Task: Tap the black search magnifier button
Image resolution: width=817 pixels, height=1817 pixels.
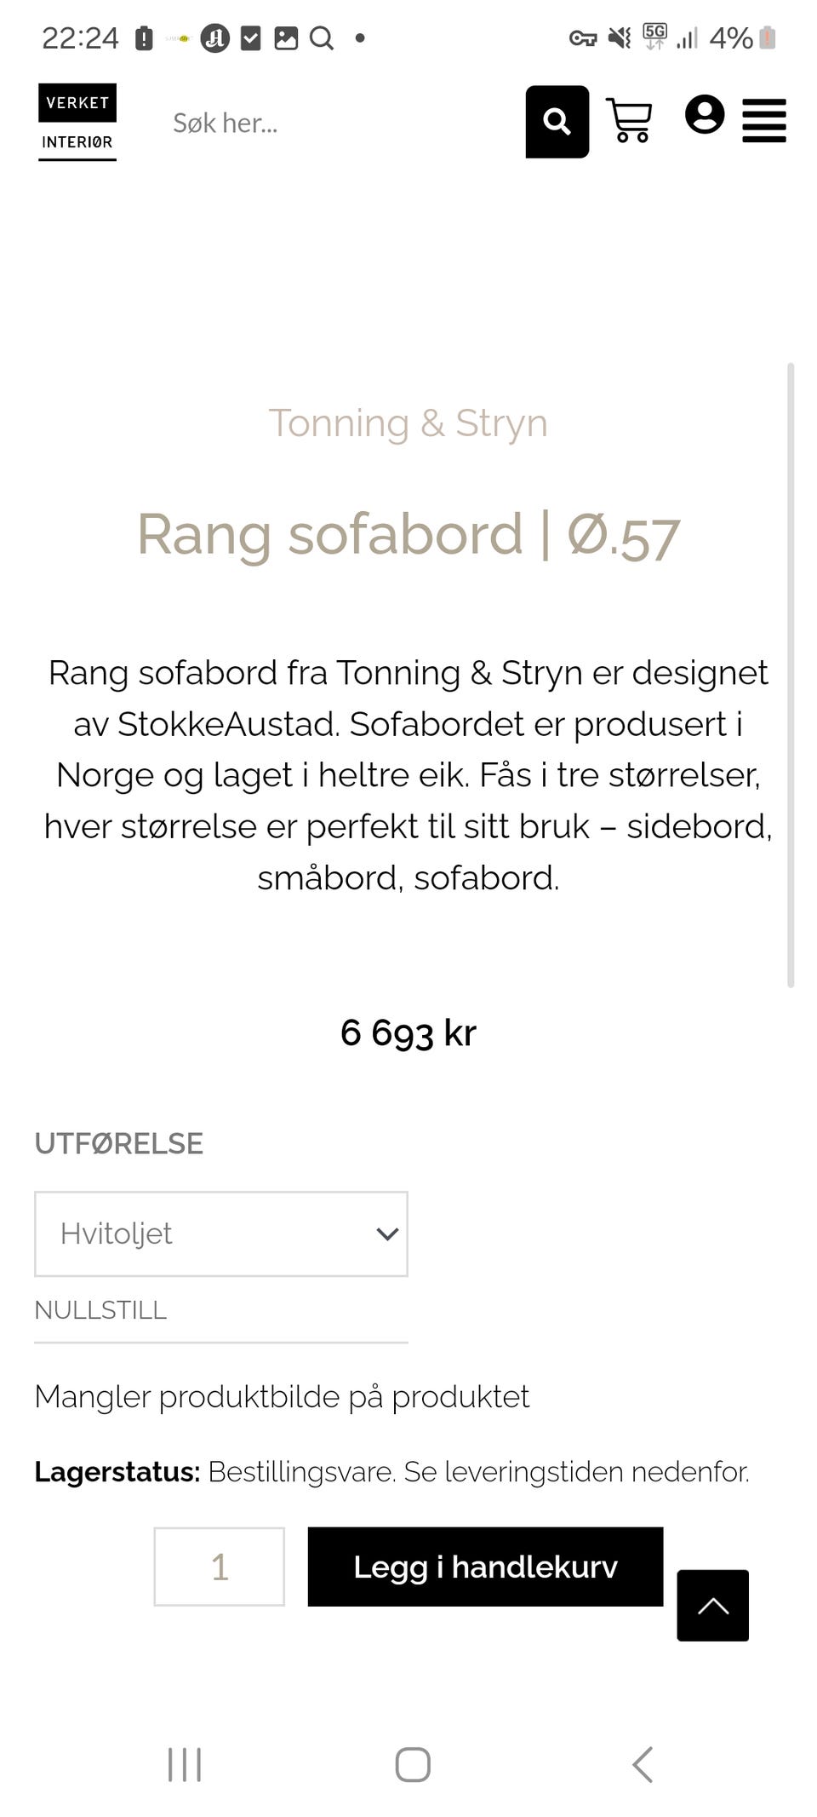Action: tap(557, 122)
